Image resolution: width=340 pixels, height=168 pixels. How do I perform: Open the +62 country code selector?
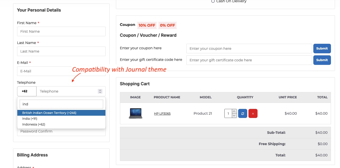[x=27, y=91]
